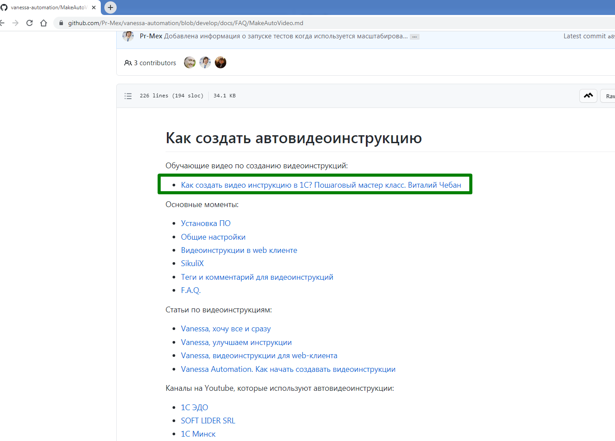Screen dimensions: 615x441
Task: Open 'Как создать видео инструкцию в 1С' link
Action: coord(321,185)
